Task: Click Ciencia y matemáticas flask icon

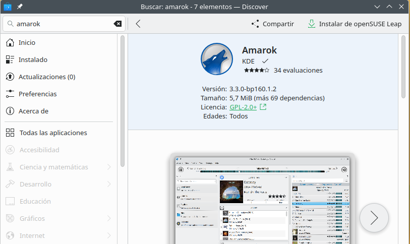Action: tap(10, 167)
